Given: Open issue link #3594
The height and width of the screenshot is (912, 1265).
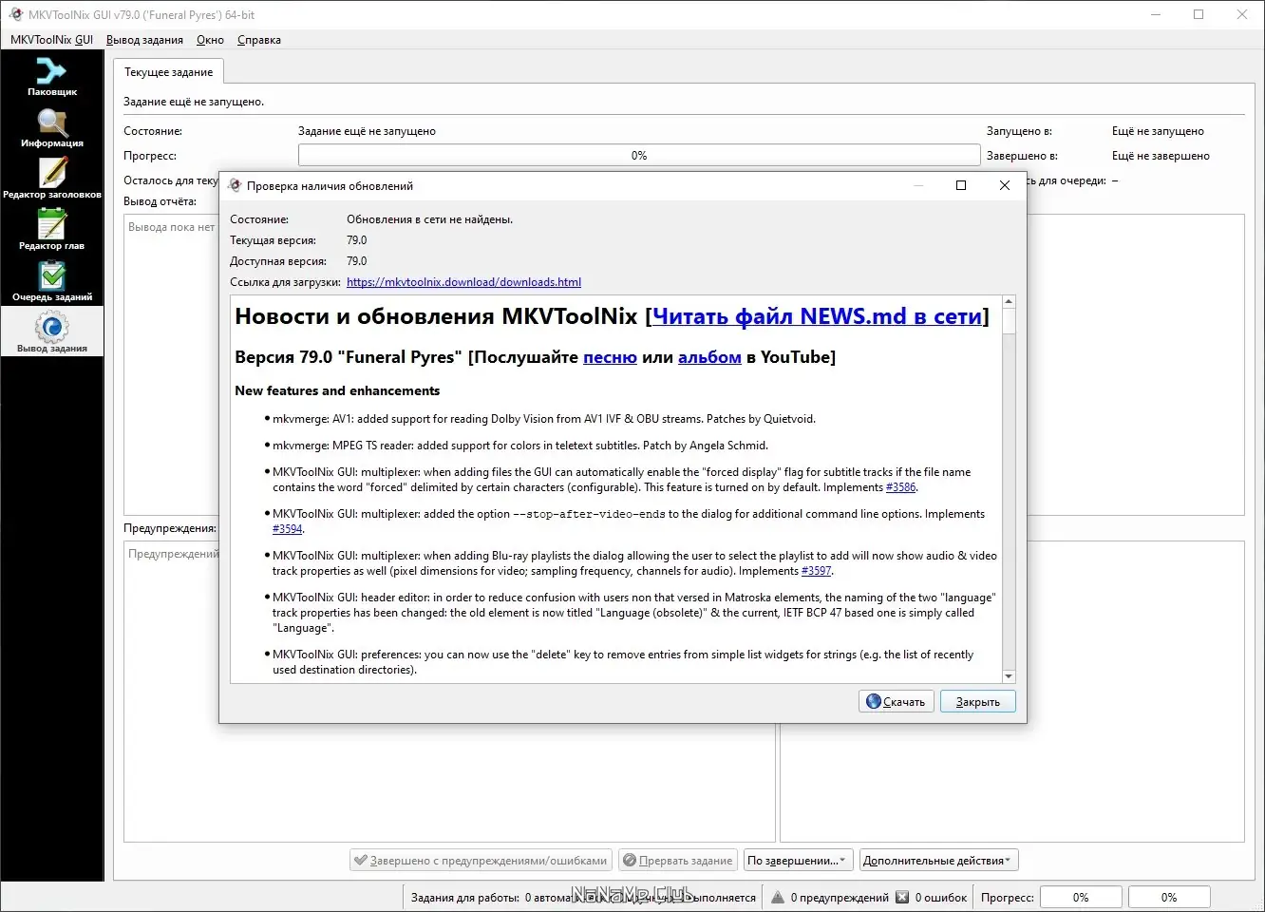Looking at the screenshot, I should (x=288, y=529).
